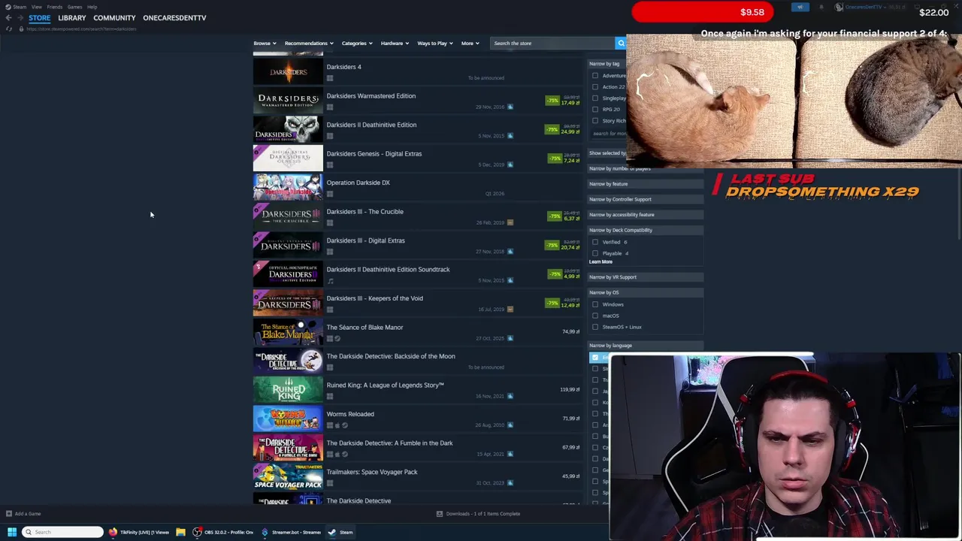Go forward with the right arrow button
The height and width of the screenshot is (541, 962).
point(20,17)
